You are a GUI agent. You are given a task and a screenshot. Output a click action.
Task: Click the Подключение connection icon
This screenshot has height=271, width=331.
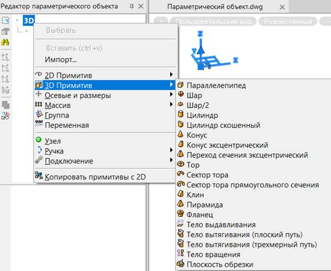coord(39,159)
